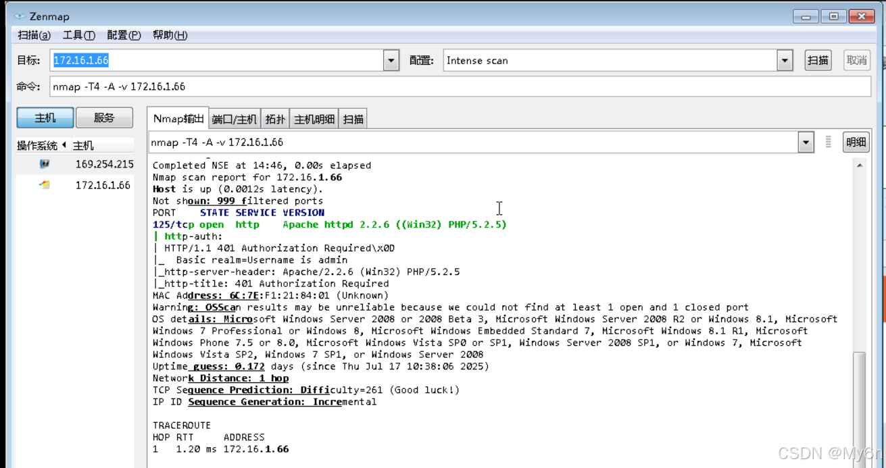Click the 'Host is up (0.0012s latency)' line
Viewport: 886px width, 468px height.
(x=238, y=189)
